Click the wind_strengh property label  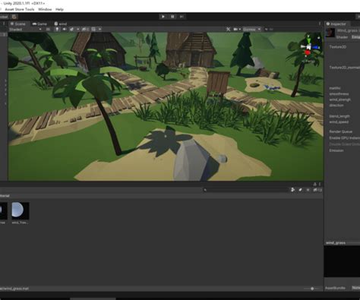(339, 99)
